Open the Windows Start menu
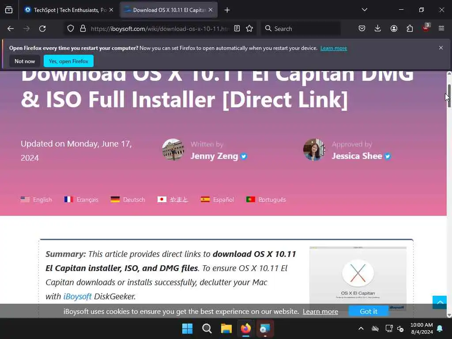The image size is (452, 339). point(187,328)
